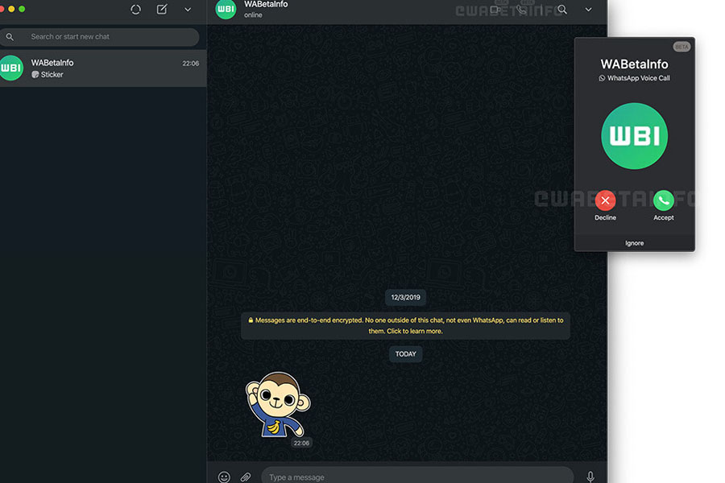
Task: Click the "online" status in the chat header
Action: [x=253, y=15]
